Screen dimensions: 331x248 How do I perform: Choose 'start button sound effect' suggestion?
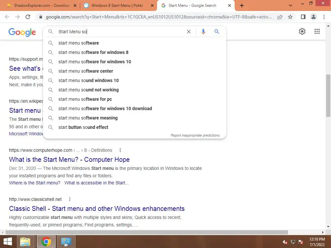[x=135, y=127]
